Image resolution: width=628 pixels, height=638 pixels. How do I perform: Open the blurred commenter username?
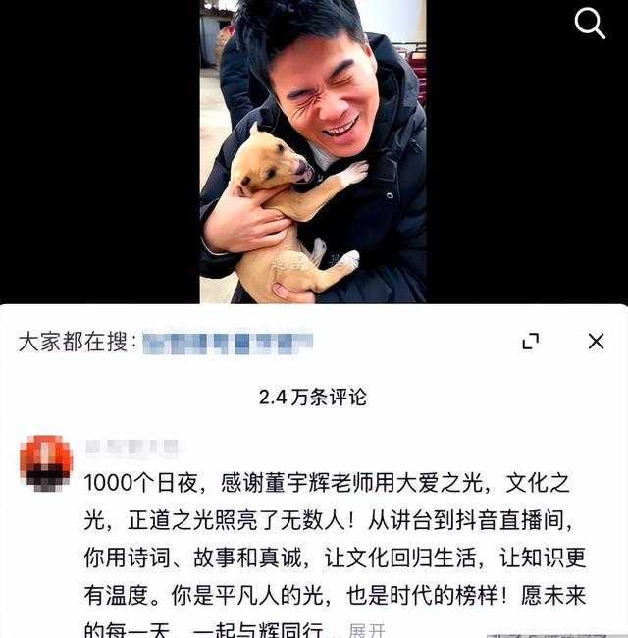tap(132, 447)
